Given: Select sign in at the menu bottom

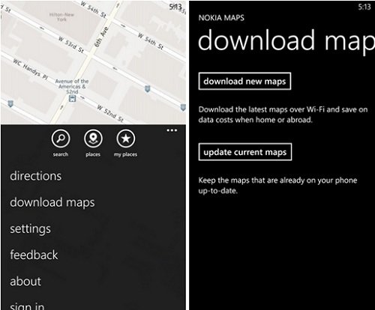Looking at the screenshot, I should click(27, 306).
